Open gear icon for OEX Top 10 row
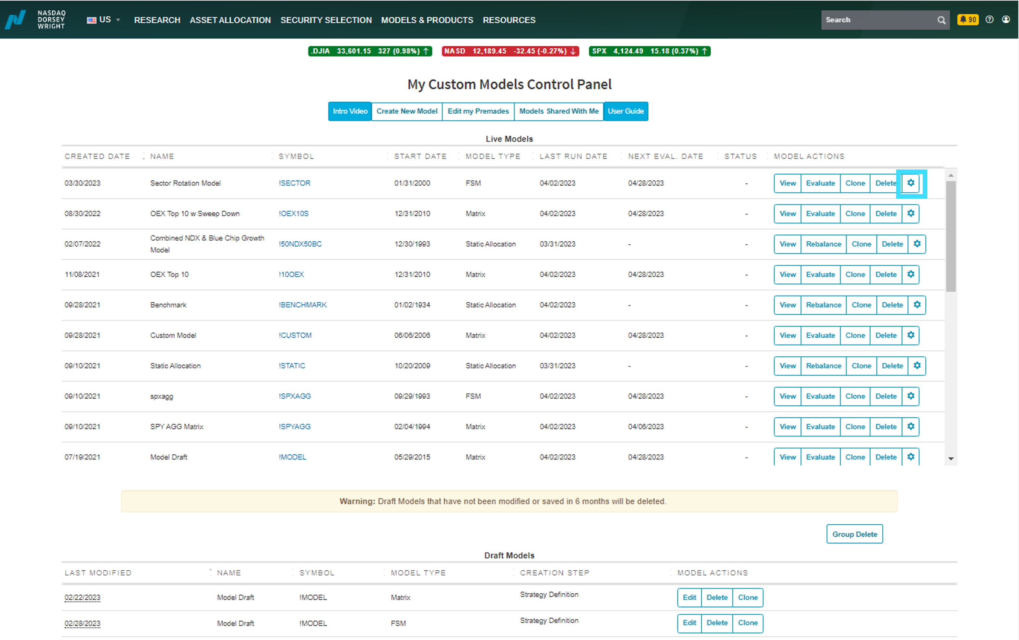Viewport: 1019px width, 640px height. coord(911,274)
